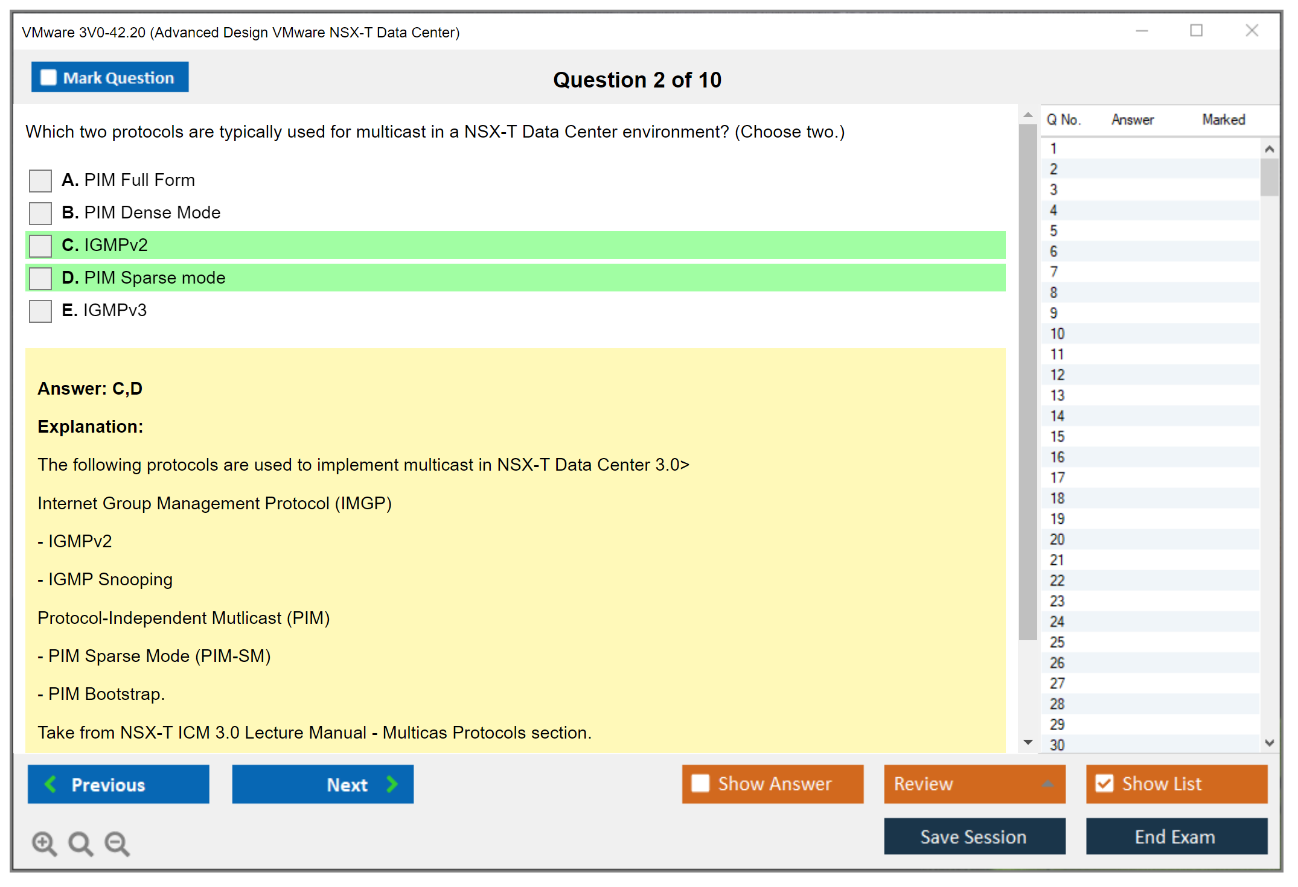Click the question list scrollbar thumb

(1269, 177)
